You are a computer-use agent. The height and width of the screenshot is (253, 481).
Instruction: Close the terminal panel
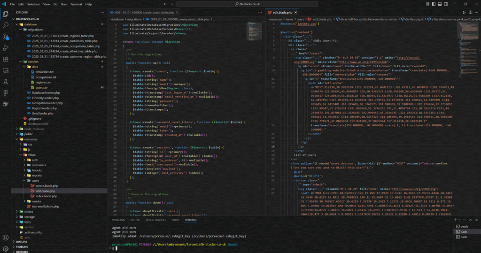pos(476,220)
